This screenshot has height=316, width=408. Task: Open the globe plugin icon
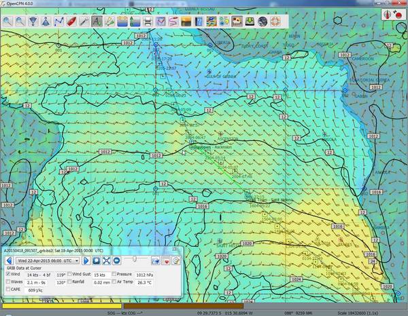click(262, 21)
